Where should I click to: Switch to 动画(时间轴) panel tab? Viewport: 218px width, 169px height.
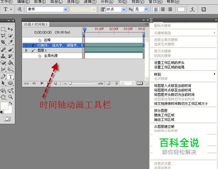coord(36,24)
